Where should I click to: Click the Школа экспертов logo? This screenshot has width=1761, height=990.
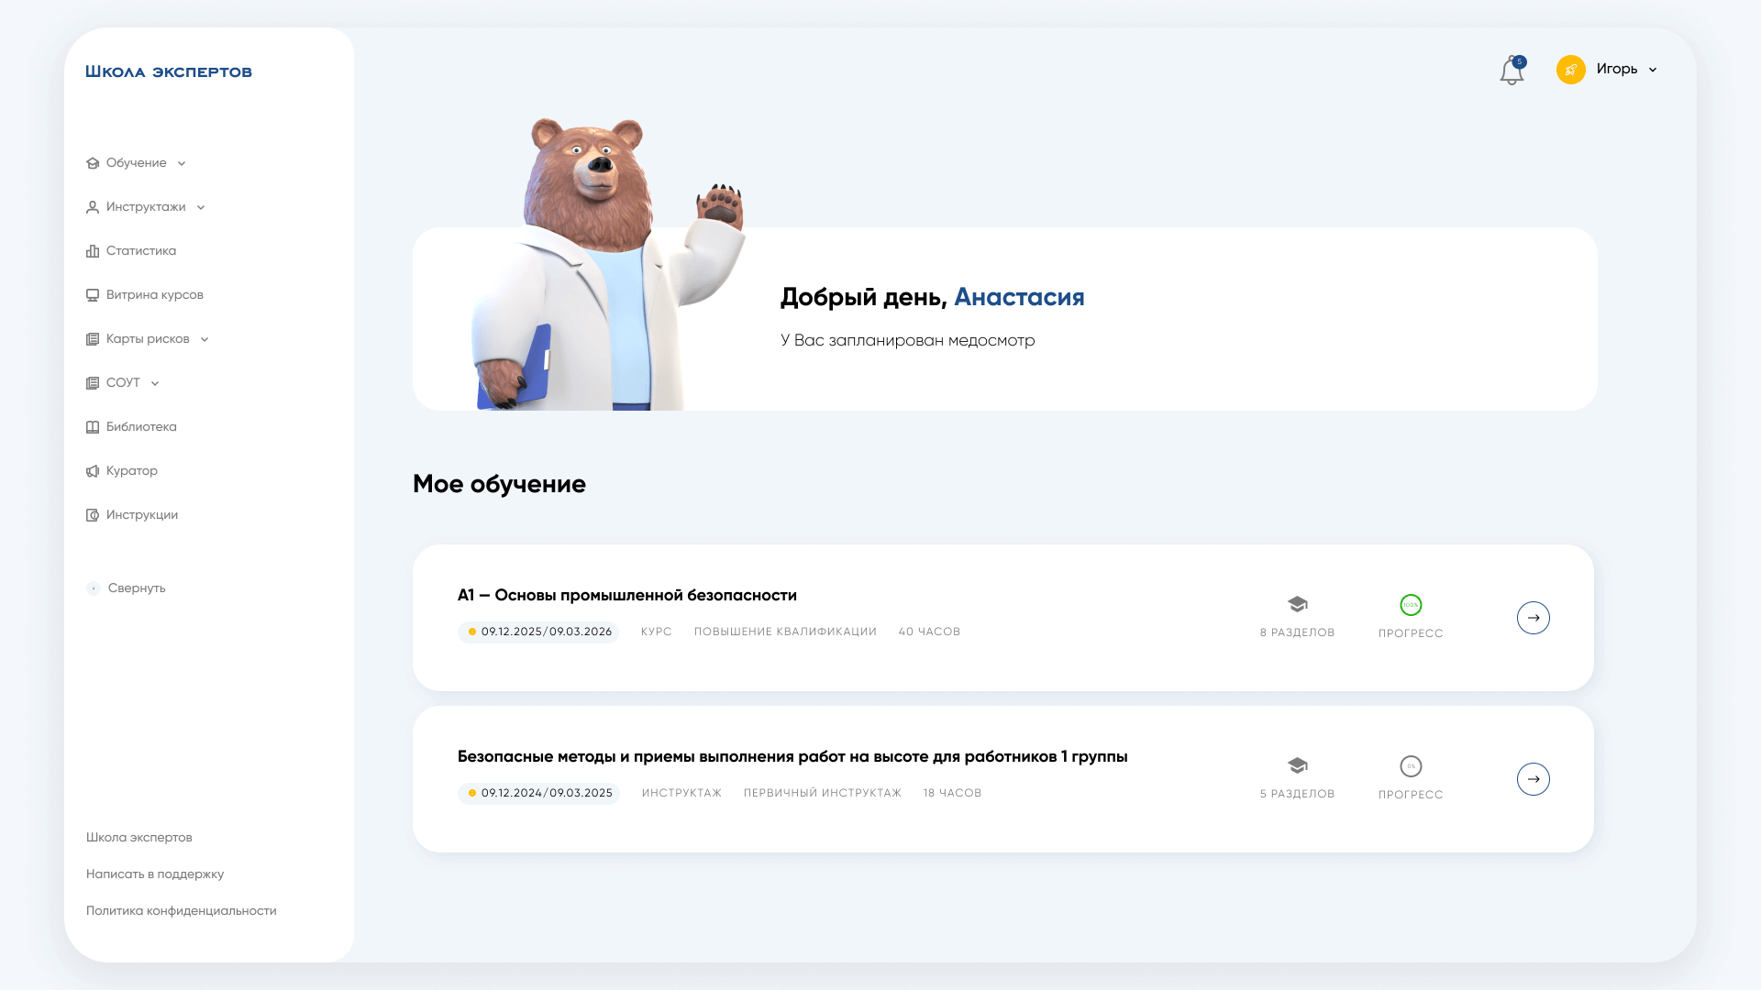pos(169,71)
